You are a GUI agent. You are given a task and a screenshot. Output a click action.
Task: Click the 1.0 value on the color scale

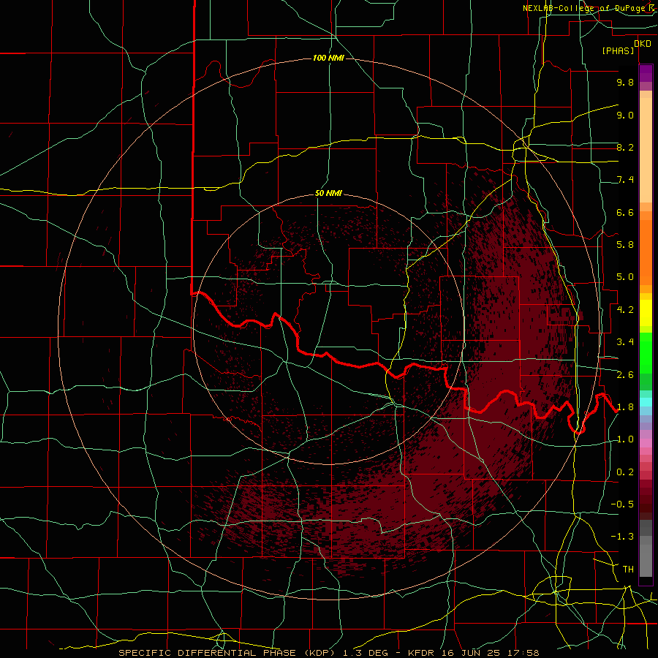(x=625, y=439)
